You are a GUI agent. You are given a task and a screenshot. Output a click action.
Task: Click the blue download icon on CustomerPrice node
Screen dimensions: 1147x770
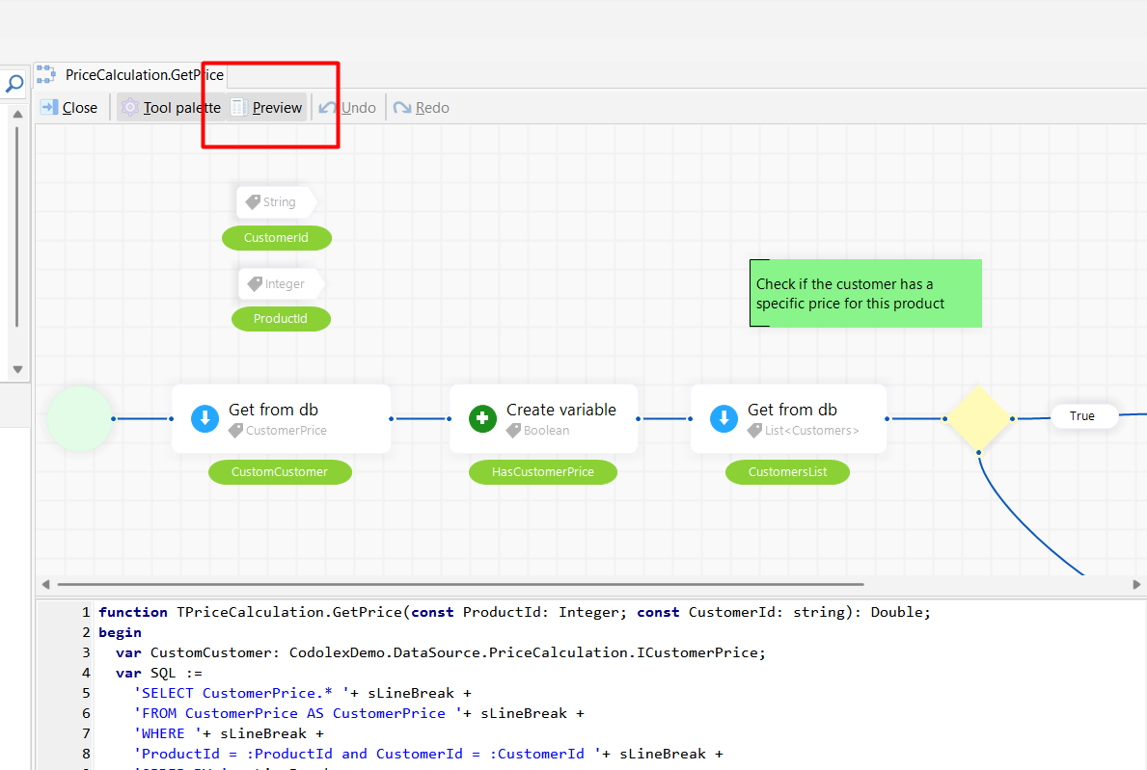click(x=205, y=418)
